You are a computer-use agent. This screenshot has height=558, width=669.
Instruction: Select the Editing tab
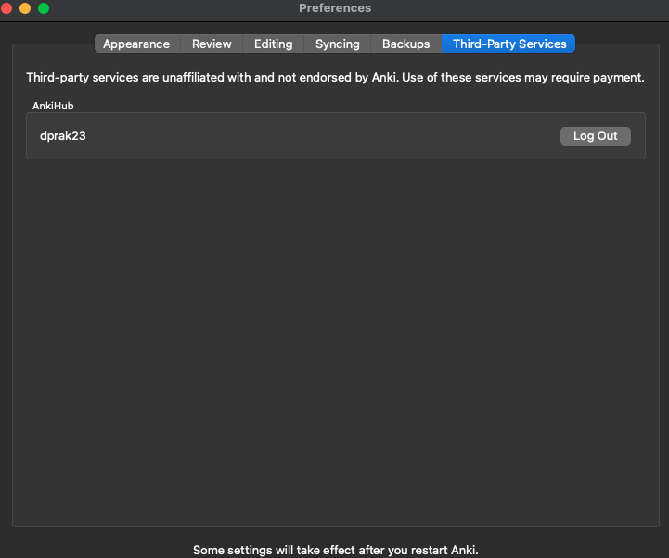tap(273, 44)
